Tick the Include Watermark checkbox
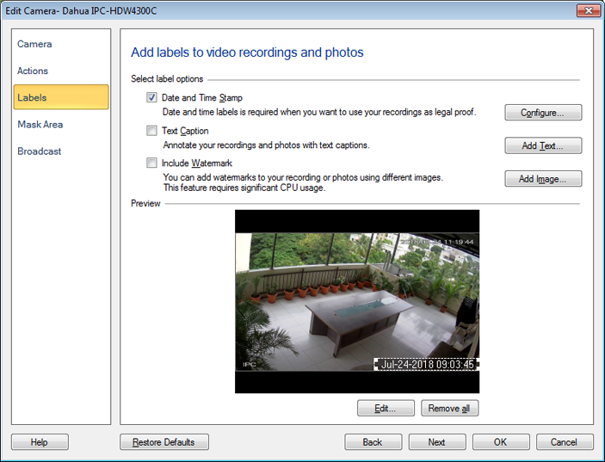The height and width of the screenshot is (462, 605). [152, 163]
